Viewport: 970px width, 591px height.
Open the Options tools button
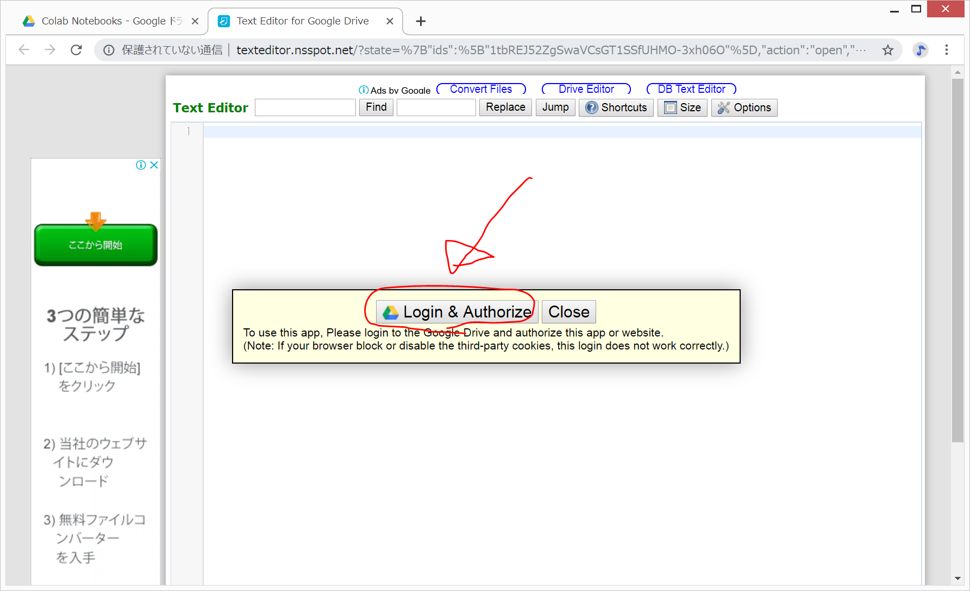pyautogui.click(x=744, y=107)
